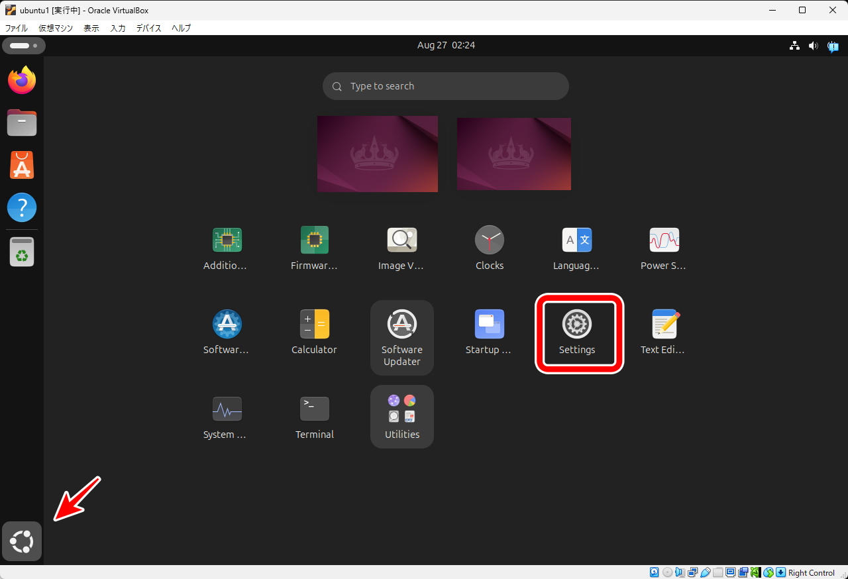Click VirtualBox optical disc status icon

(x=667, y=572)
